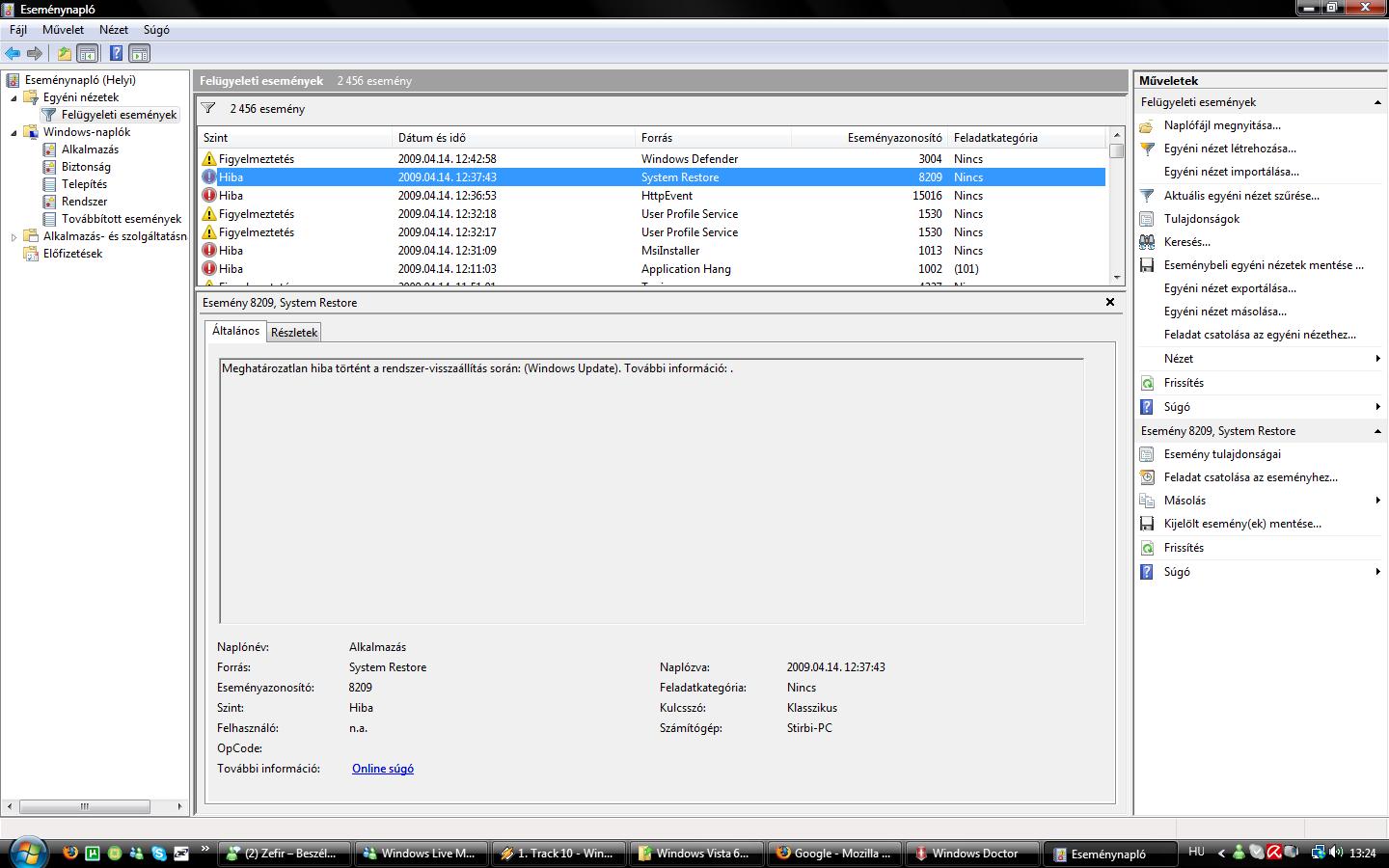The image size is (1389, 868).
Task: Click tree pane horizontal scrollbar right arrow
Action: [179, 806]
